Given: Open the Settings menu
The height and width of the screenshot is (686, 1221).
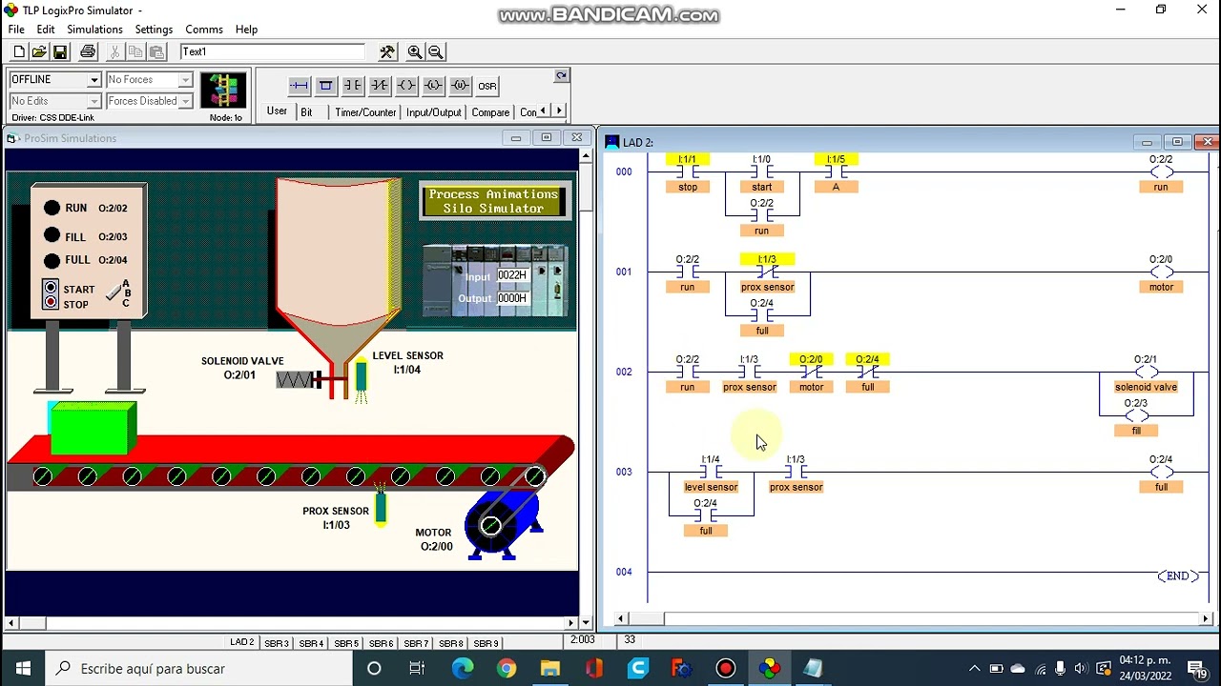Looking at the screenshot, I should coord(154,30).
